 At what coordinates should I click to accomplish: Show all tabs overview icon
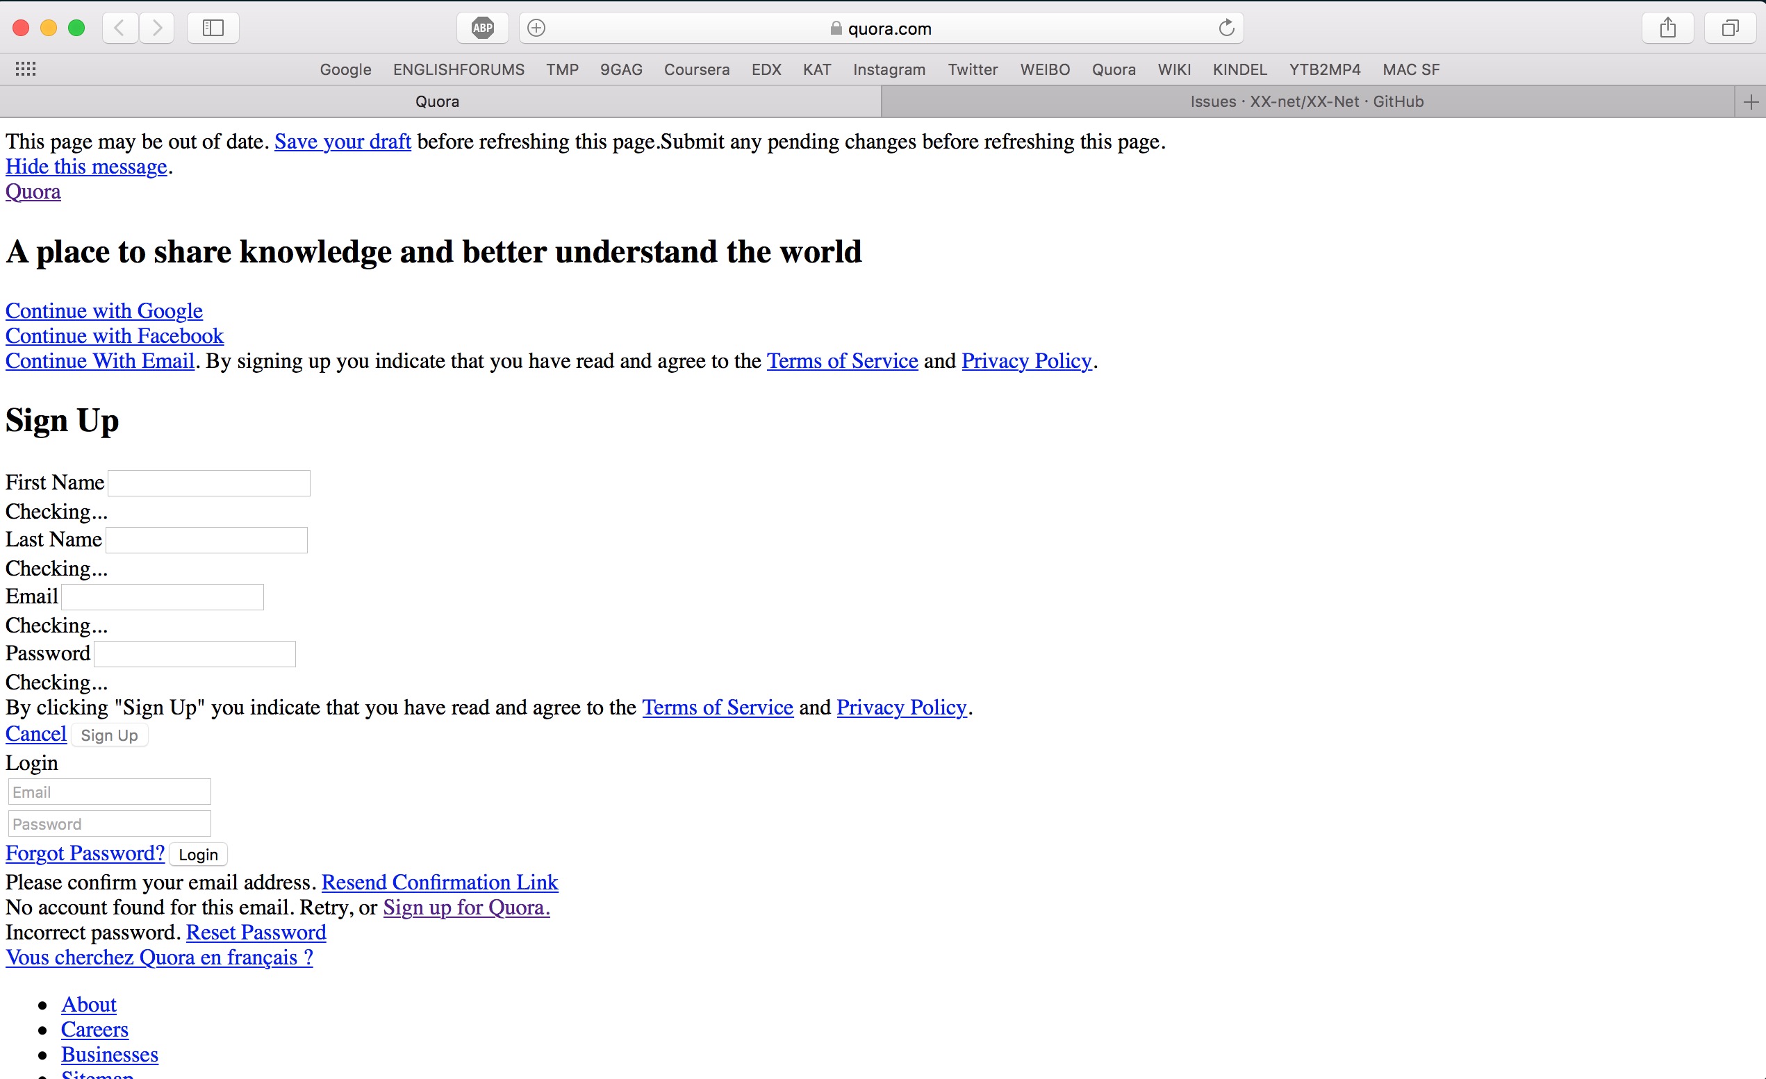coord(1729,28)
